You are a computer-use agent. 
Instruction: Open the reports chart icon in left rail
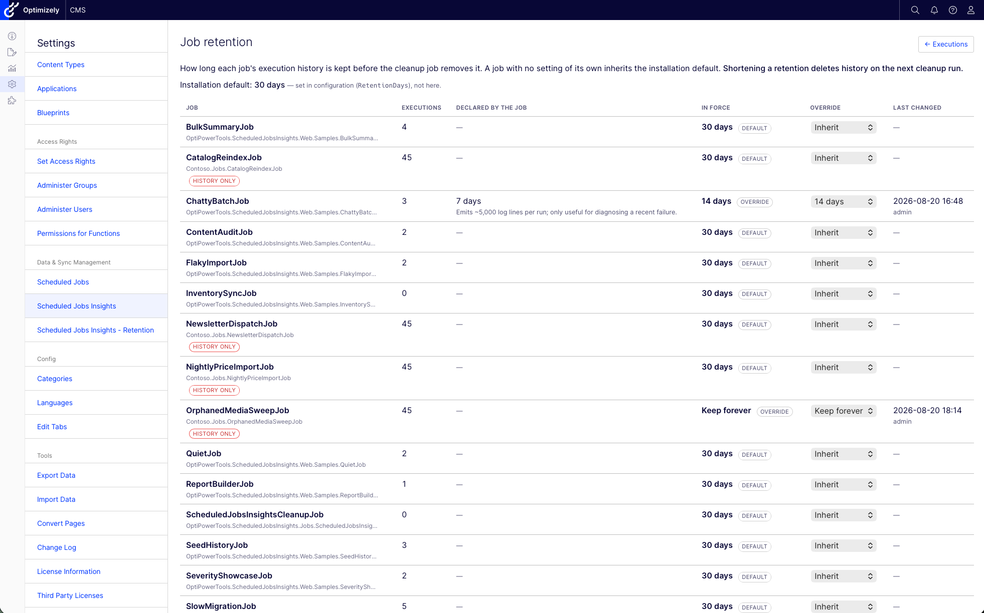12,68
